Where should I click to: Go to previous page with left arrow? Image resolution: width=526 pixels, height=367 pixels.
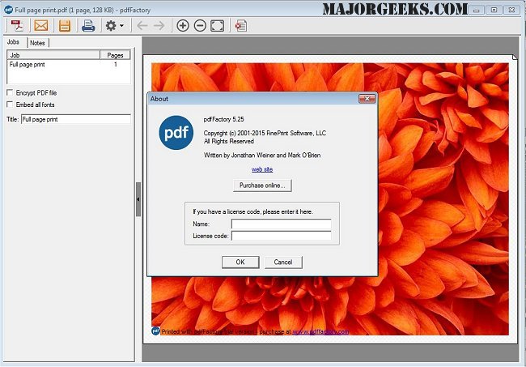coord(142,25)
